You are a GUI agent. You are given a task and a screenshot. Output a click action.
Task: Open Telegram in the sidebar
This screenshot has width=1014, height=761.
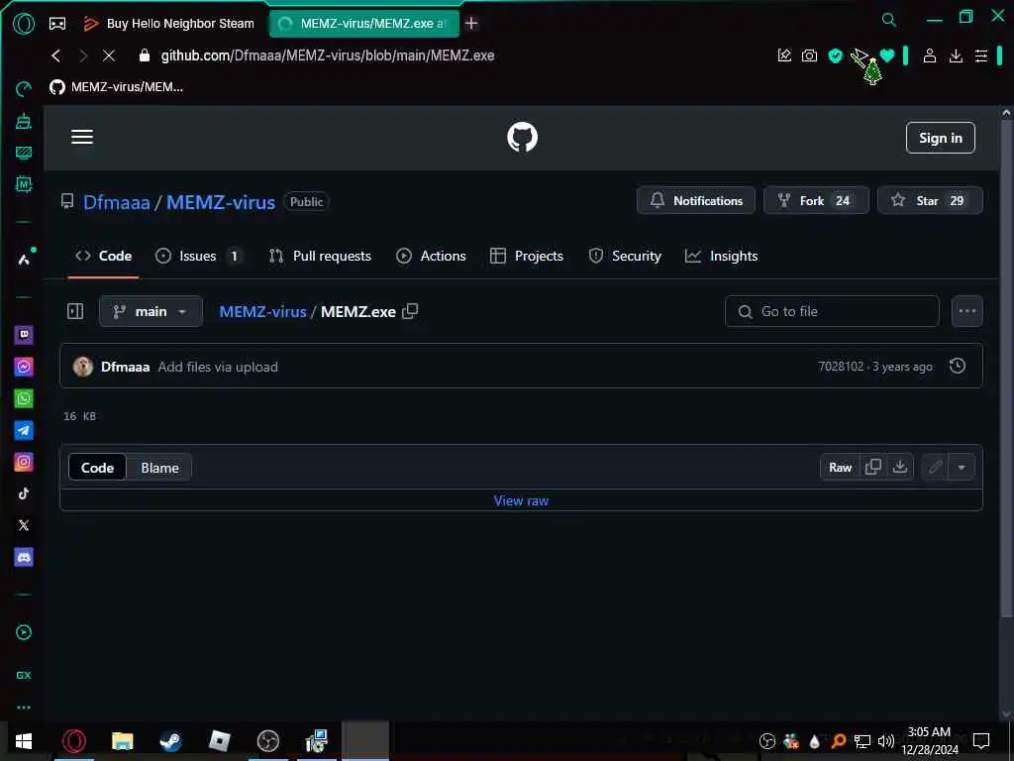pos(24,430)
